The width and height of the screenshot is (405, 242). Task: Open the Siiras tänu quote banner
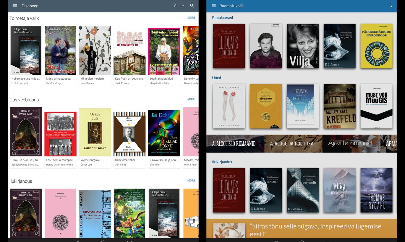tap(302, 228)
